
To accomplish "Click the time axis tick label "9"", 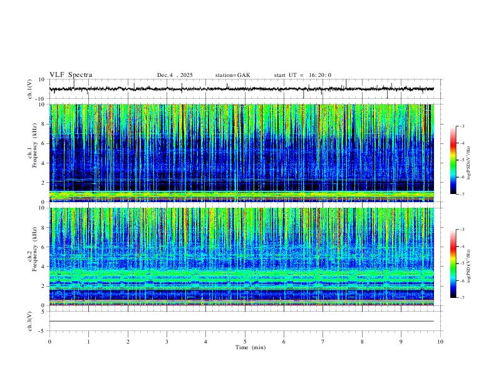I will tap(401, 342).
